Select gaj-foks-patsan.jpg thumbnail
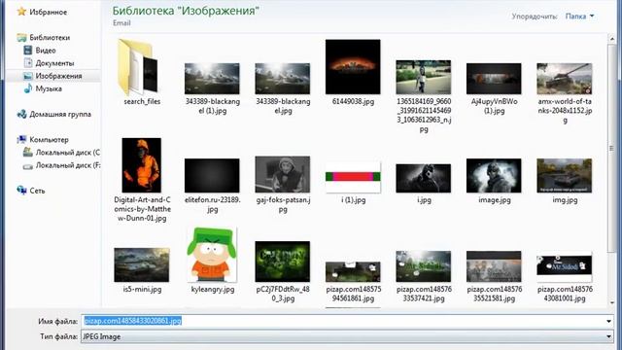 (x=283, y=174)
